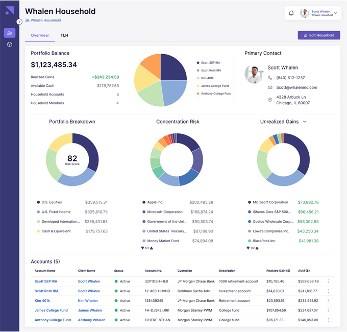The width and height of the screenshot is (347, 332).
Task: Click the cube icon in sidebar
Action: 9,45
